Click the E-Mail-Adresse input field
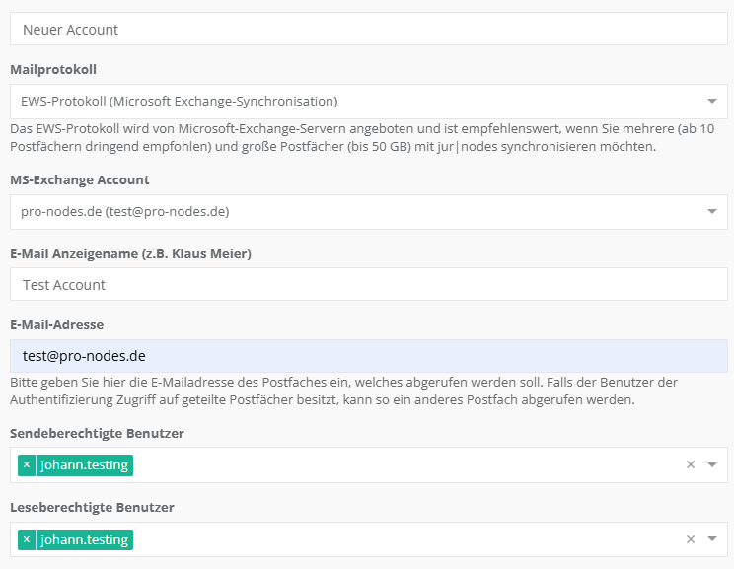 pos(369,356)
